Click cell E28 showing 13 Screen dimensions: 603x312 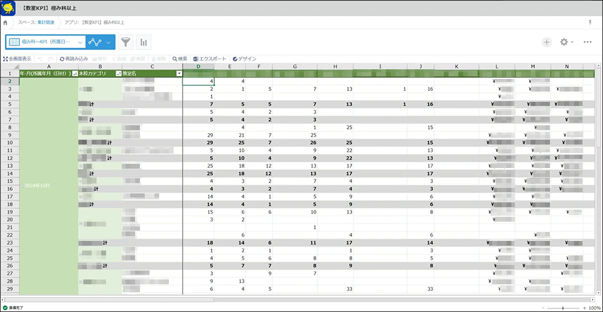(230, 281)
